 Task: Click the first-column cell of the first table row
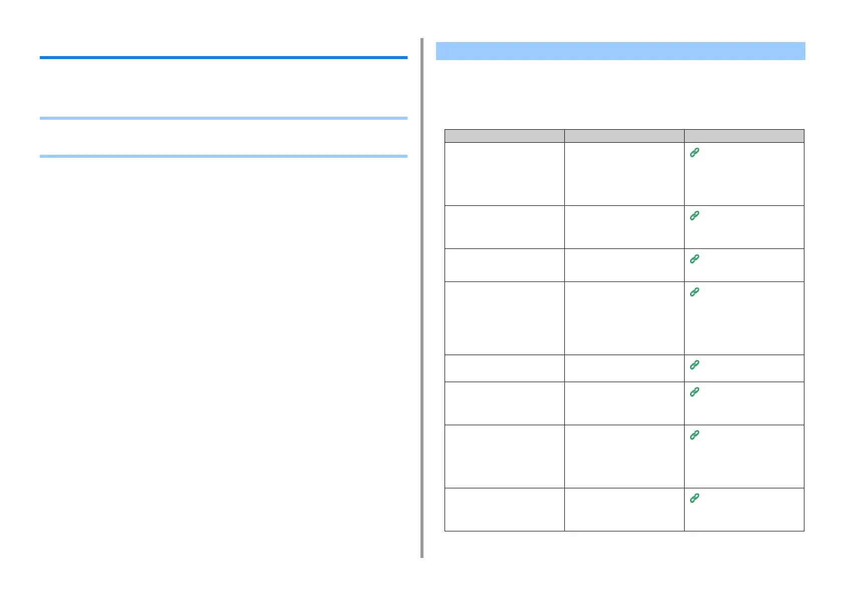(x=505, y=174)
